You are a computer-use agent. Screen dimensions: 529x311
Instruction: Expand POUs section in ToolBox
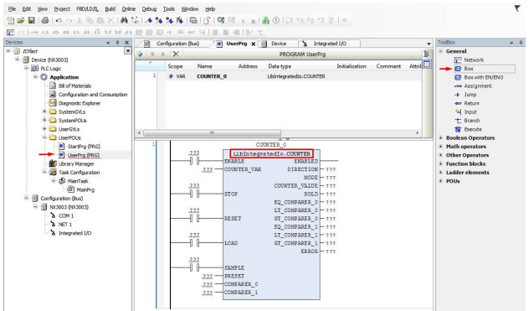pyautogui.click(x=440, y=181)
